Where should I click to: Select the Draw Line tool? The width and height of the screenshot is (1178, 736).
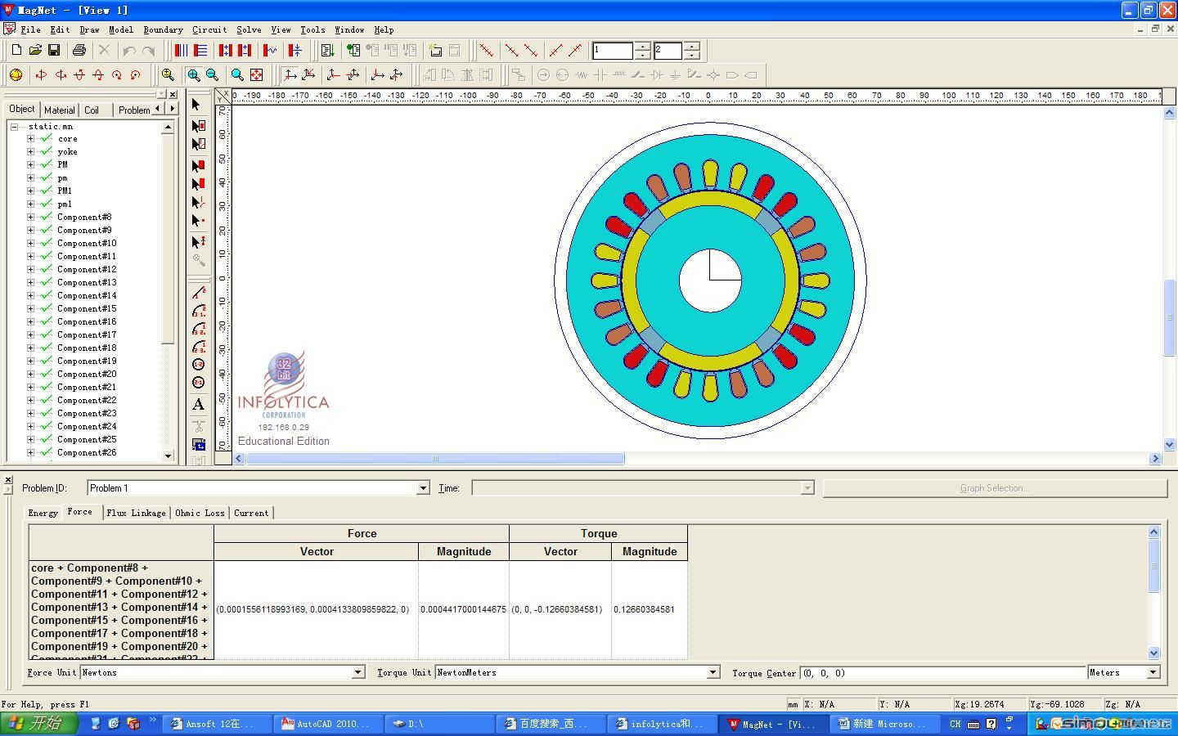pos(198,293)
